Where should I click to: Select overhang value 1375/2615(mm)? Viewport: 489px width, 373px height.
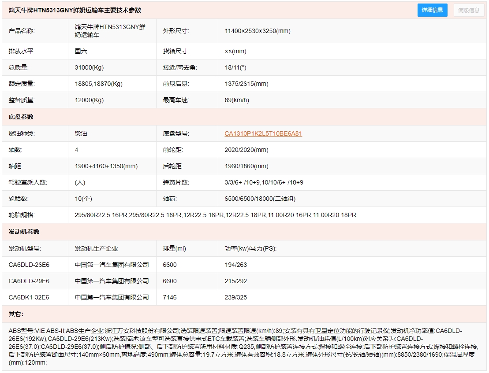[x=246, y=84]
